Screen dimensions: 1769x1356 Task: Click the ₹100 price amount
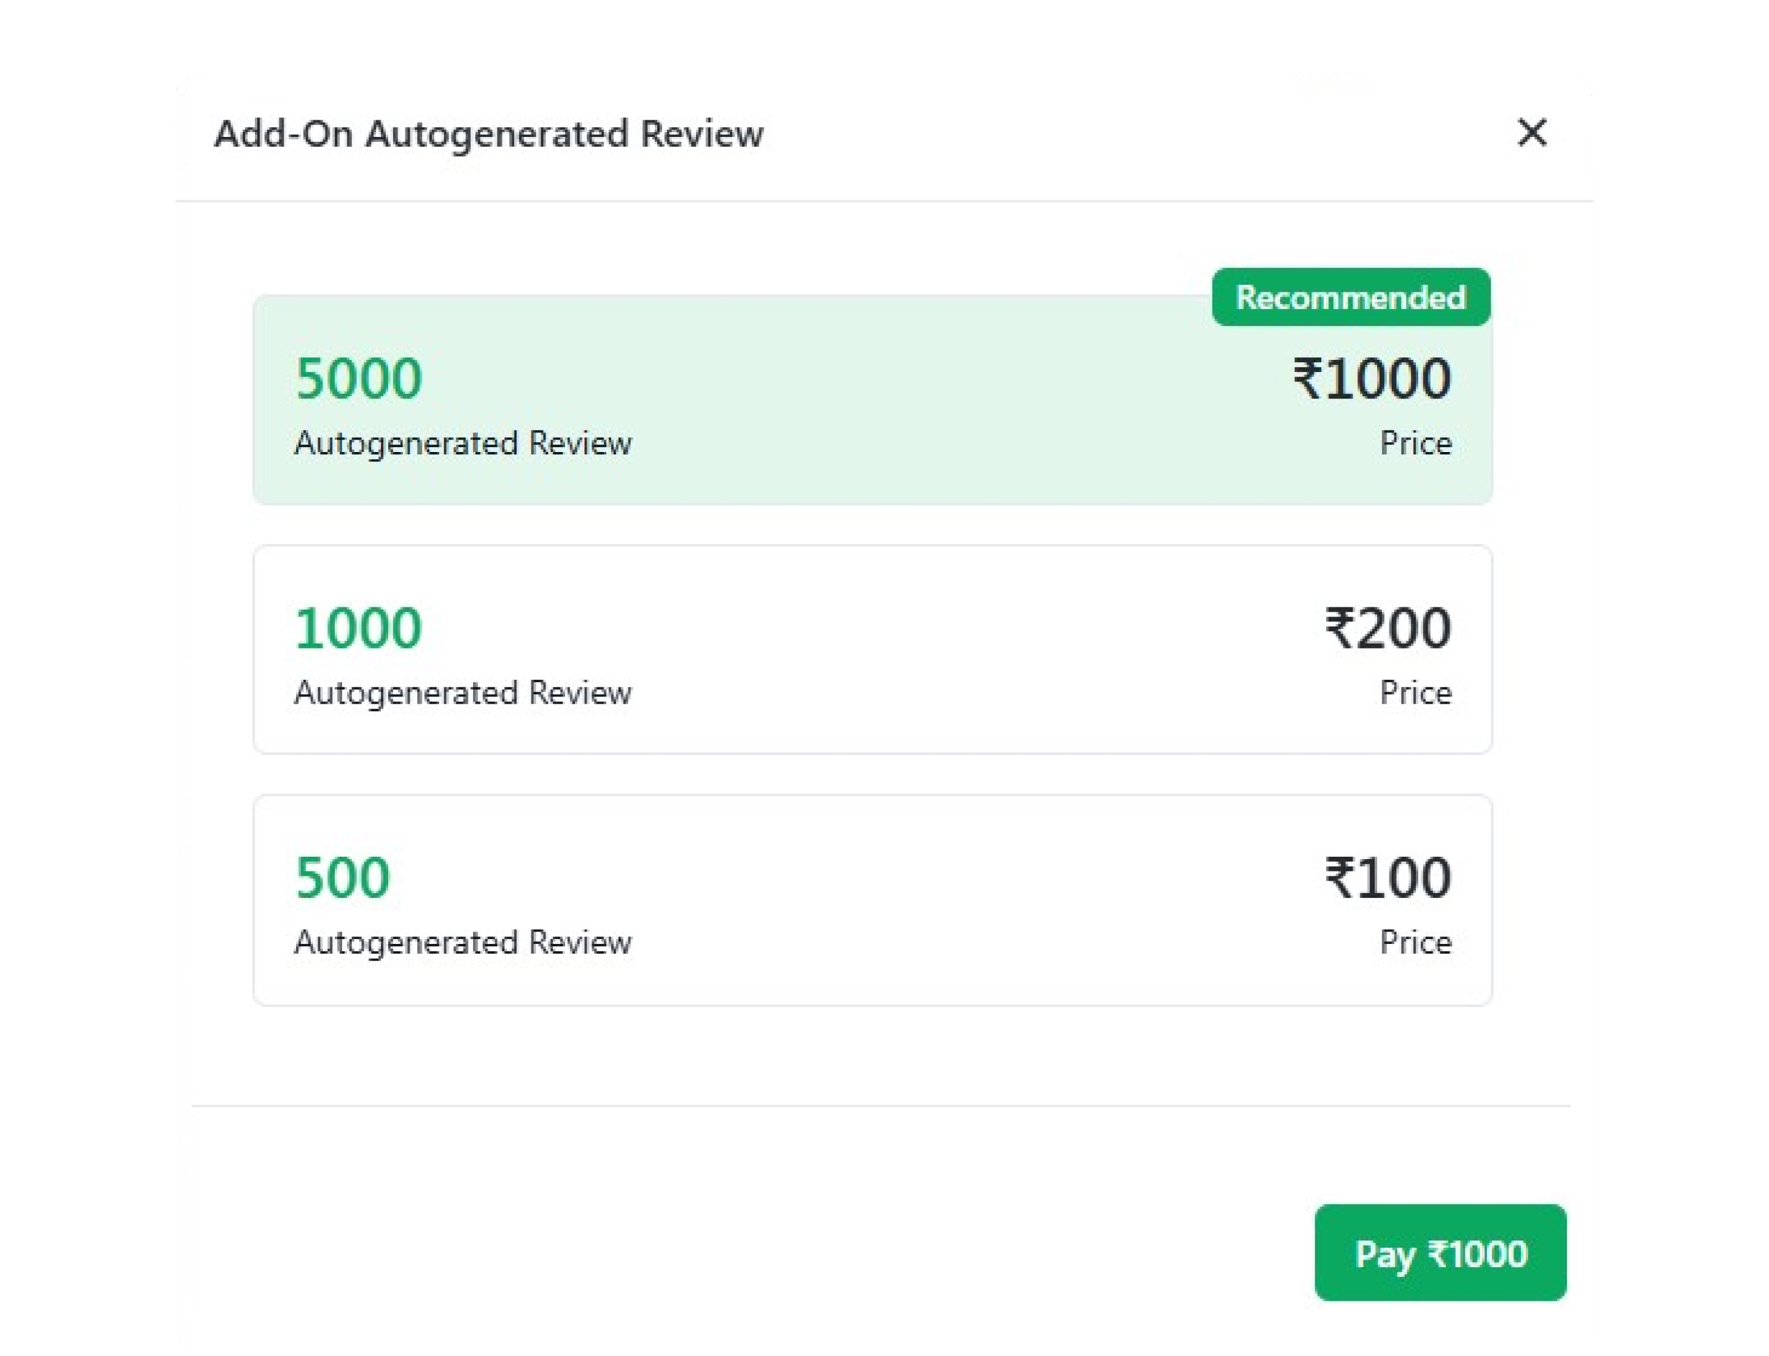[x=1387, y=878]
